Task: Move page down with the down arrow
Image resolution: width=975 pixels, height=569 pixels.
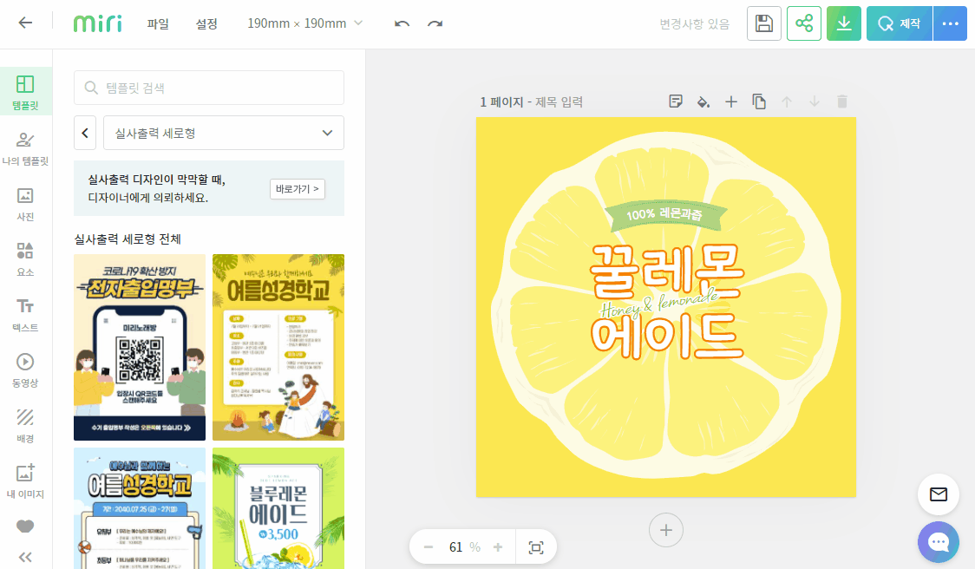Action: tap(814, 101)
